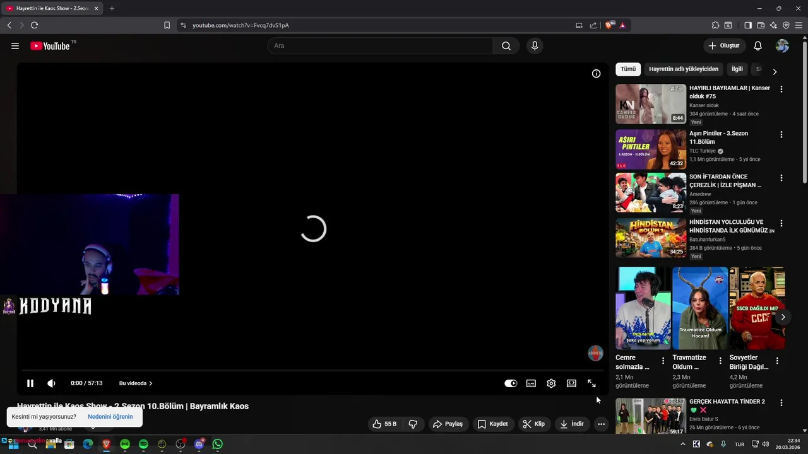Open options for HAYIRLI BAYRAMLAR video
808x454 pixels.
pyautogui.click(x=781, y=90)
